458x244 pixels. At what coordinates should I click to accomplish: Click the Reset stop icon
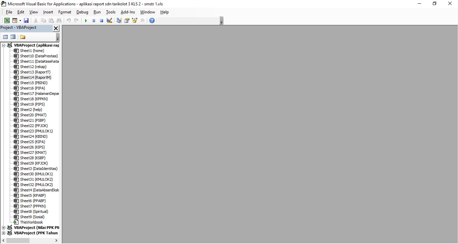click(x=101, y=20)
